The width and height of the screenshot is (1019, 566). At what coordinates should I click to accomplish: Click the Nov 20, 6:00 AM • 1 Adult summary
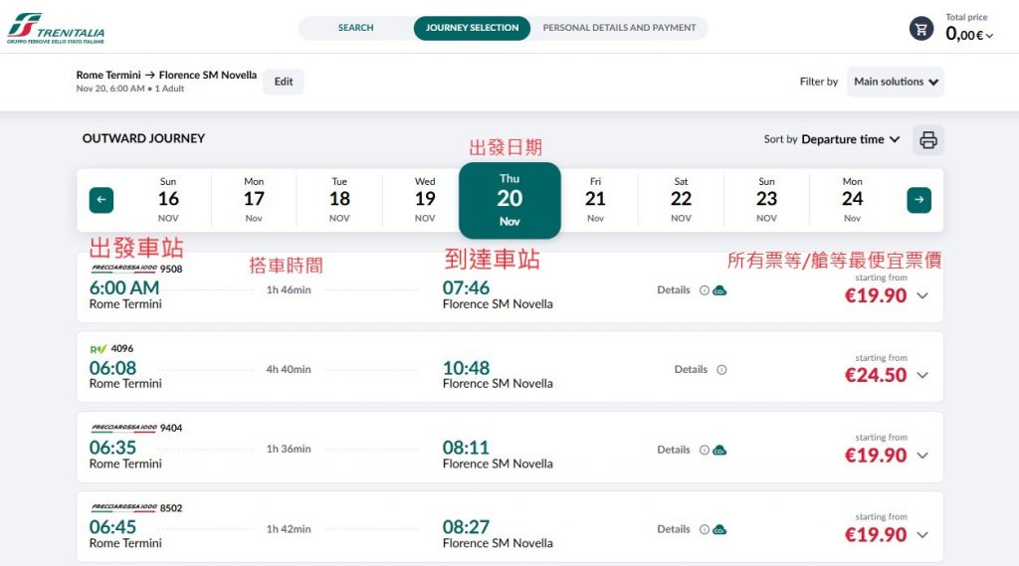coord(130,89)
